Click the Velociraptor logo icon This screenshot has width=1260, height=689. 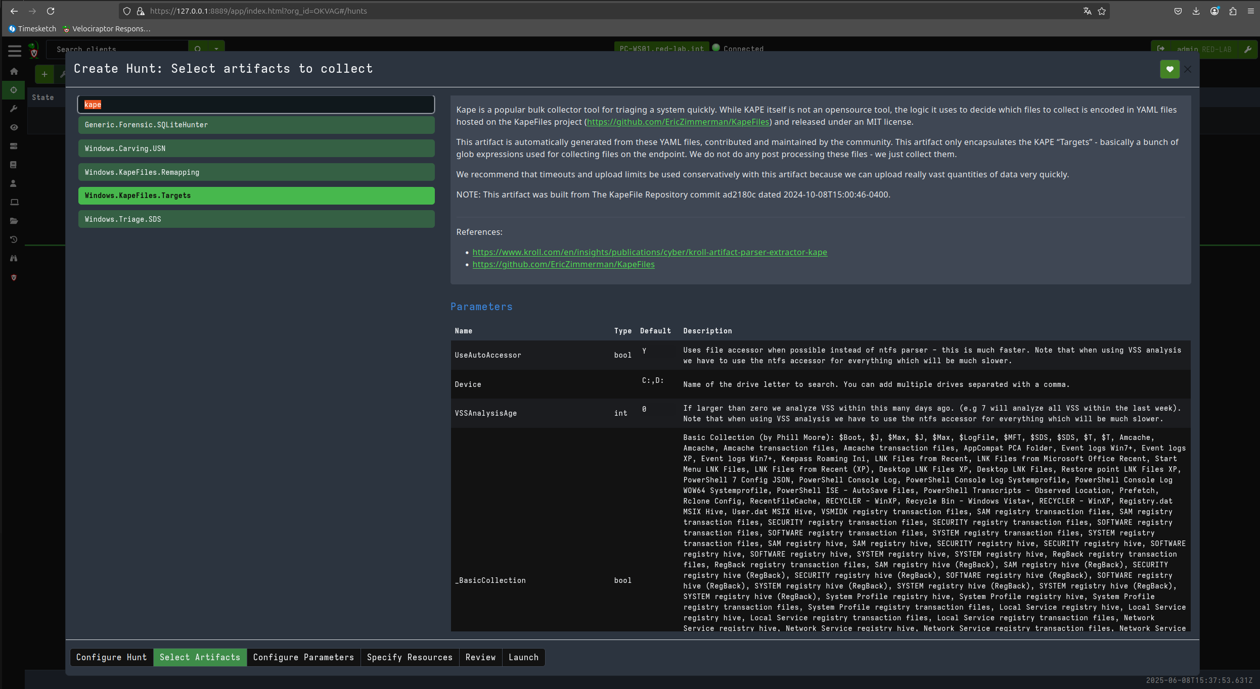click(x=34, y=50)
